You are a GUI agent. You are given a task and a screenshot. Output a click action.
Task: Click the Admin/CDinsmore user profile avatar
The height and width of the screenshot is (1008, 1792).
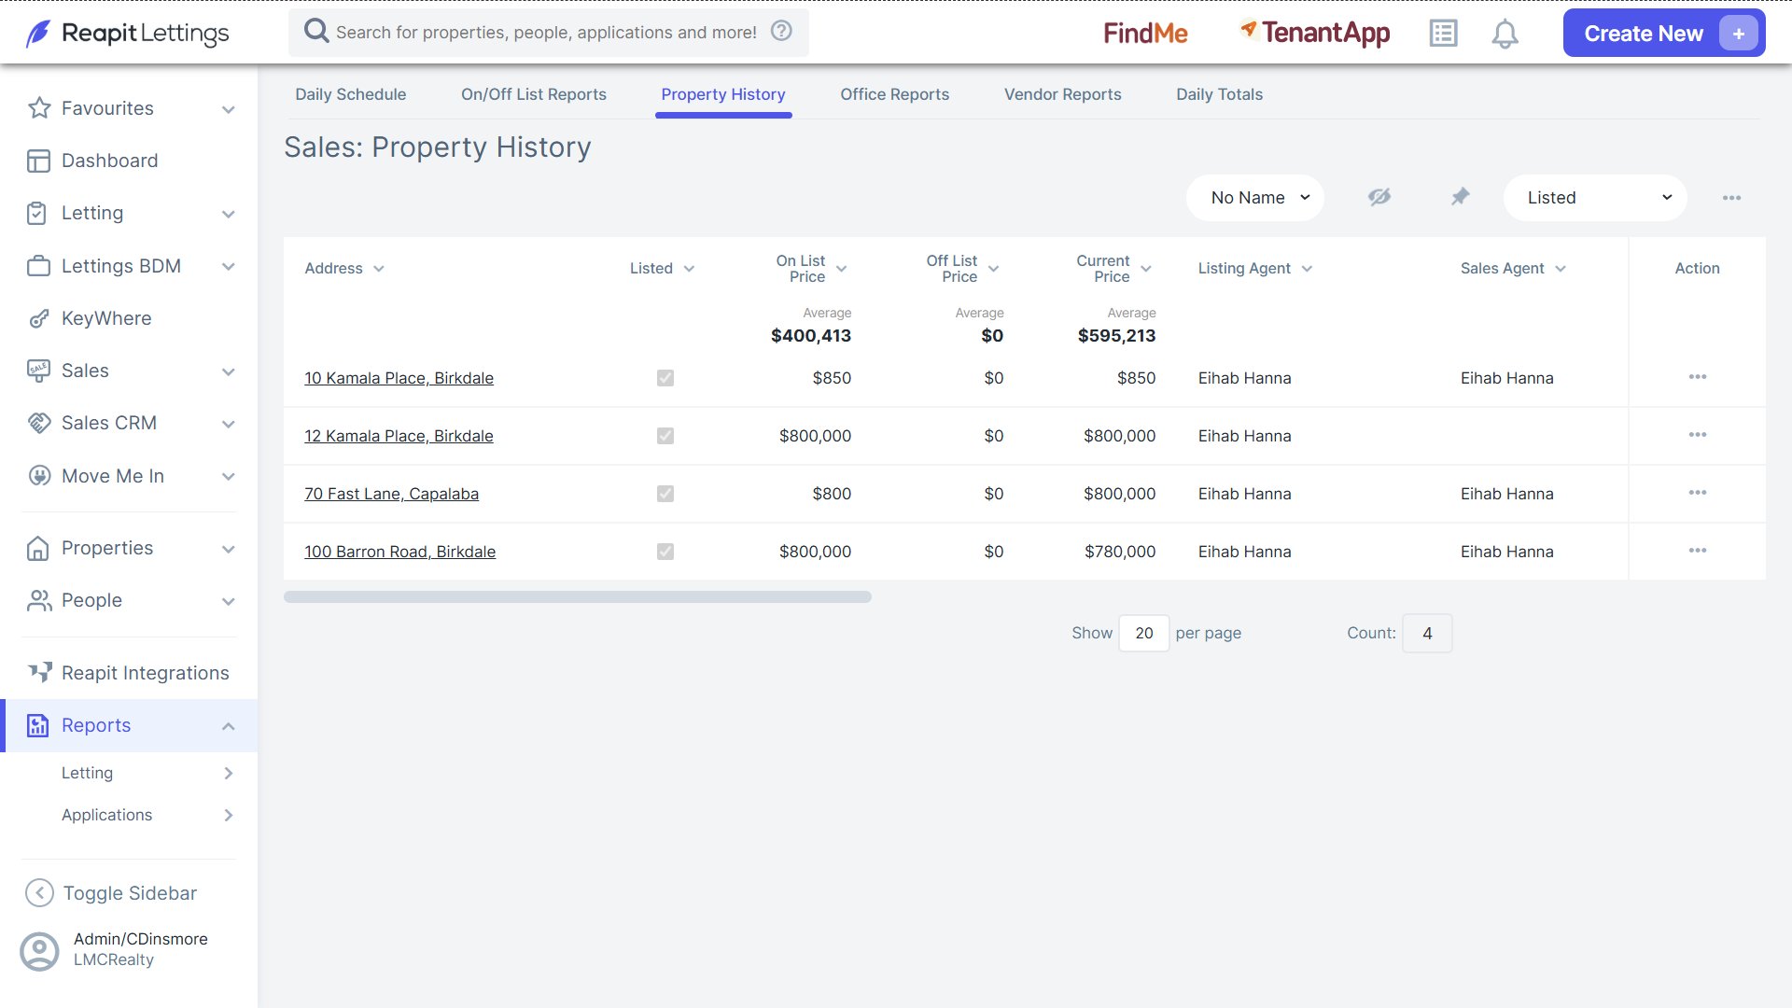tap(39, 951)
